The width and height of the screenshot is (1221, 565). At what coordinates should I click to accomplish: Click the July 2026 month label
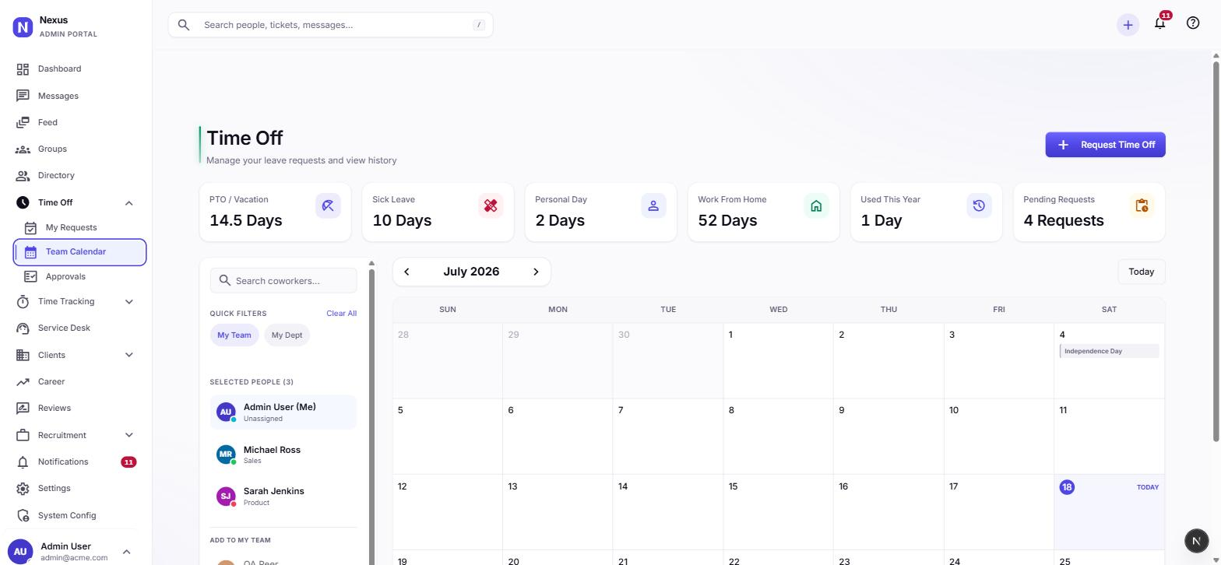pos(471,272)
